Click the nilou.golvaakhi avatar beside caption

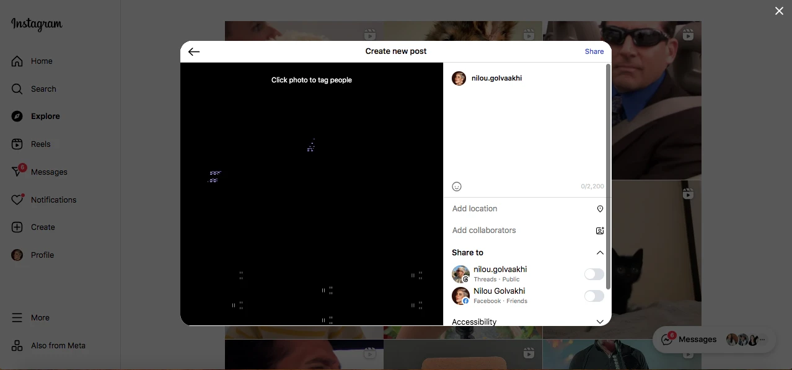[x=459, y=78]
